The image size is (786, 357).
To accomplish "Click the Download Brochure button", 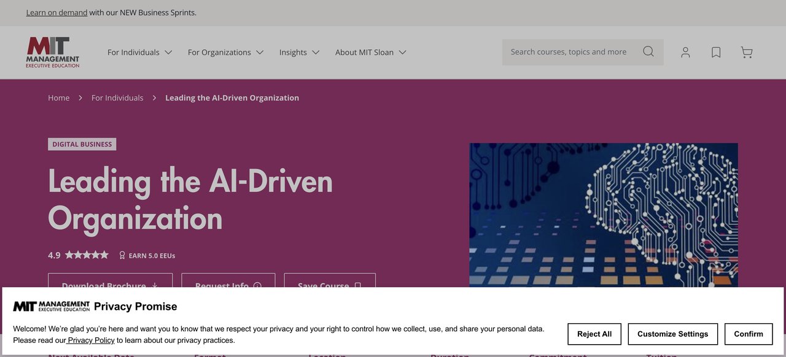I will (111, 280).
